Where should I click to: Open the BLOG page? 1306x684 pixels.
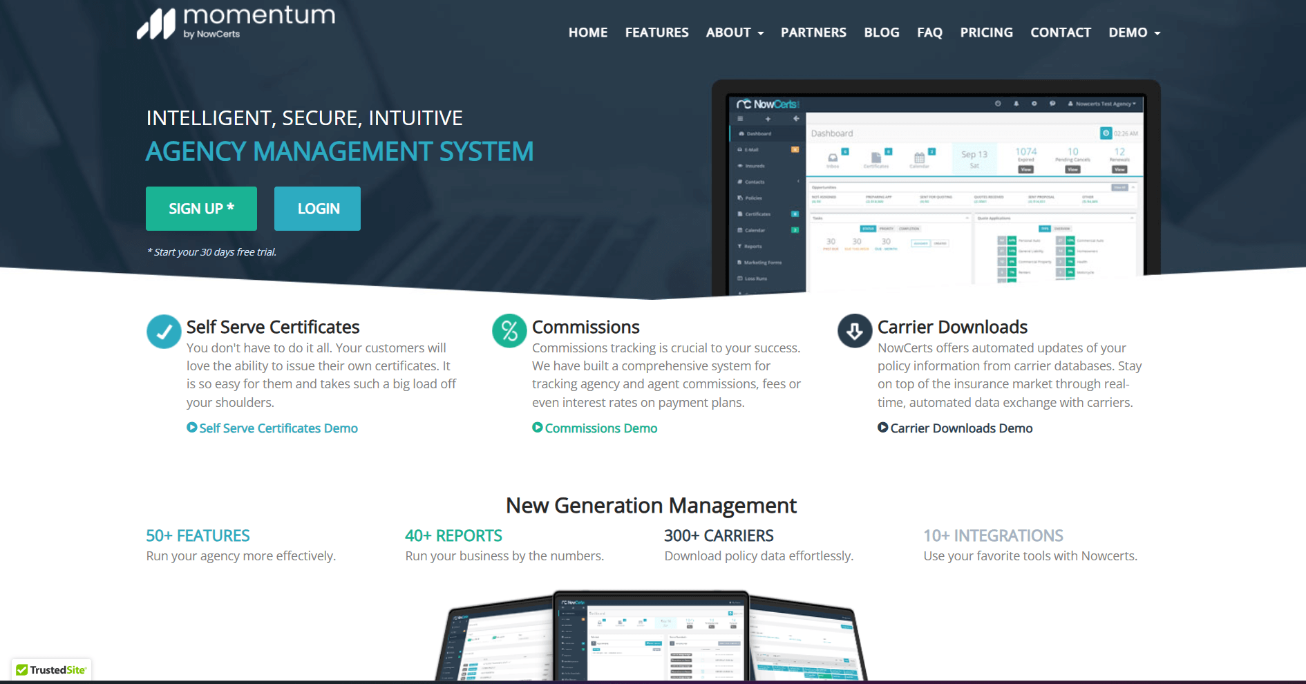click(881, 32)
